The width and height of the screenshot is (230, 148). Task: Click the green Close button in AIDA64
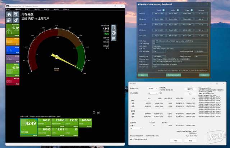(x=204, y=75)
